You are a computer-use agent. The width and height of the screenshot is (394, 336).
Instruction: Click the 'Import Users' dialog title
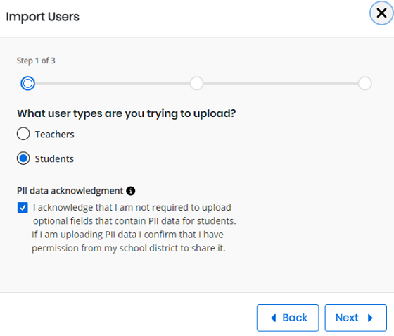click(42, 17)
